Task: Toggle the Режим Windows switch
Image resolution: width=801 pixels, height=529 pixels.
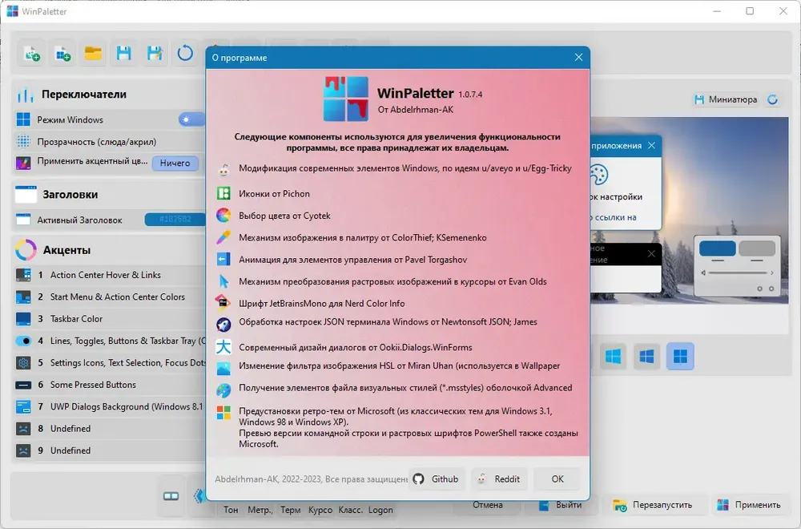Action: point(191,119)
